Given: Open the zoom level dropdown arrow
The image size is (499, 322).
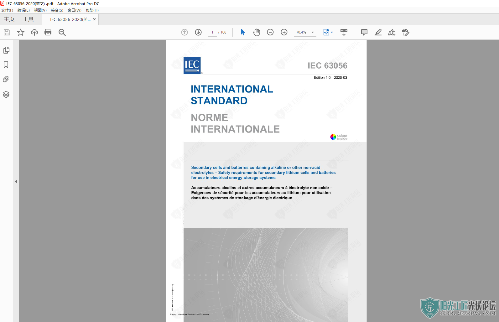Looking at the screenshot, I should [x=313, y=32].
